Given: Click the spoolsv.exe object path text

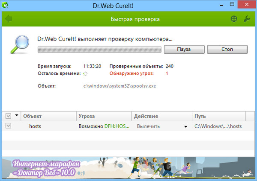Looking at the screenshot, I should [120, 86].
